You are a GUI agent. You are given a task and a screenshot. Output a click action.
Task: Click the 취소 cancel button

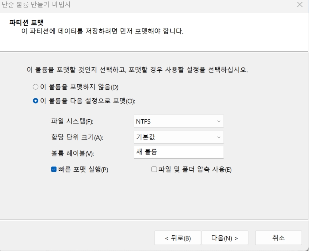[x=279, y=238]
